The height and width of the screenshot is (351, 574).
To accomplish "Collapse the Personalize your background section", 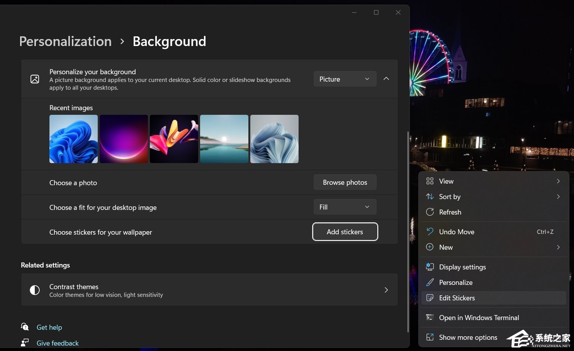I will point(386,79).
